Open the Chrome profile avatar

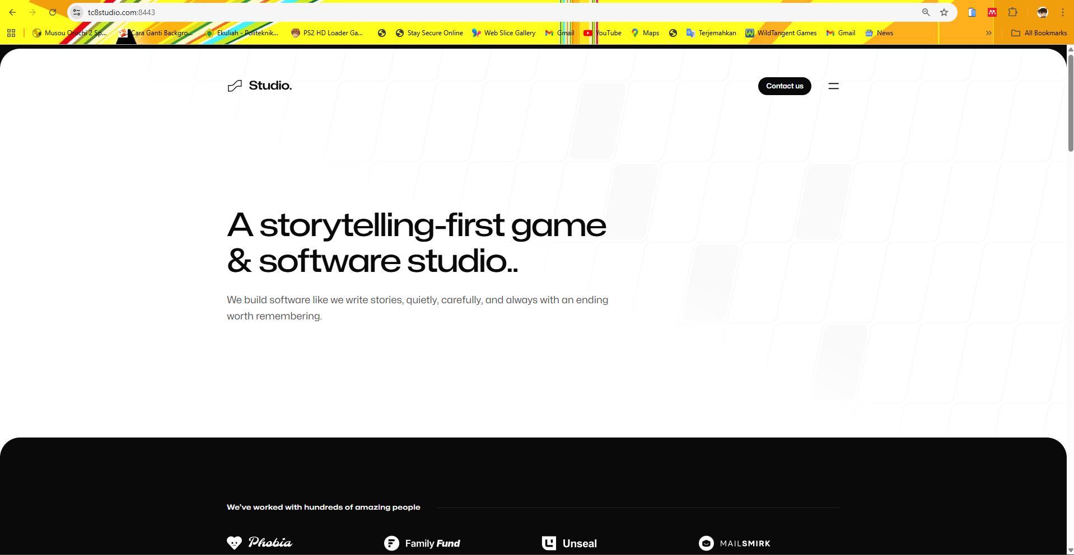[1042, 12]
